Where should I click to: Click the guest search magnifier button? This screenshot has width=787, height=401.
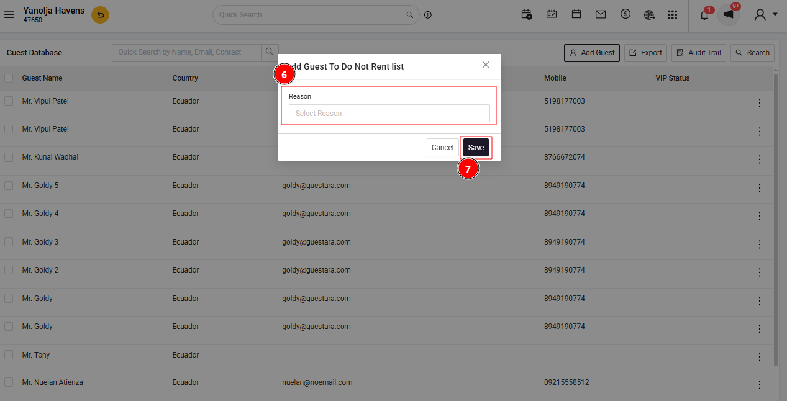(x=270, y=52)
